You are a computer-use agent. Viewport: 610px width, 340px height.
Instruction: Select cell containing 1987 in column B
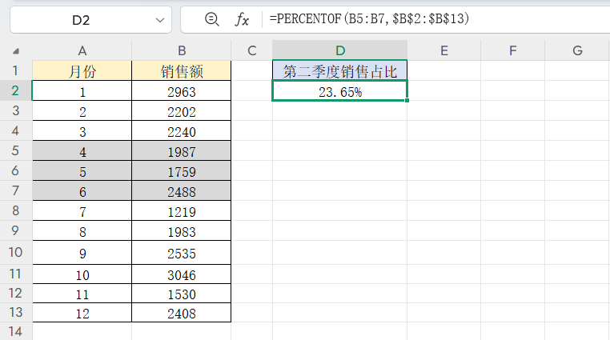point(181,151)
